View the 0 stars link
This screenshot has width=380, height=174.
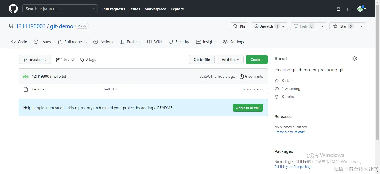[284, 80]
